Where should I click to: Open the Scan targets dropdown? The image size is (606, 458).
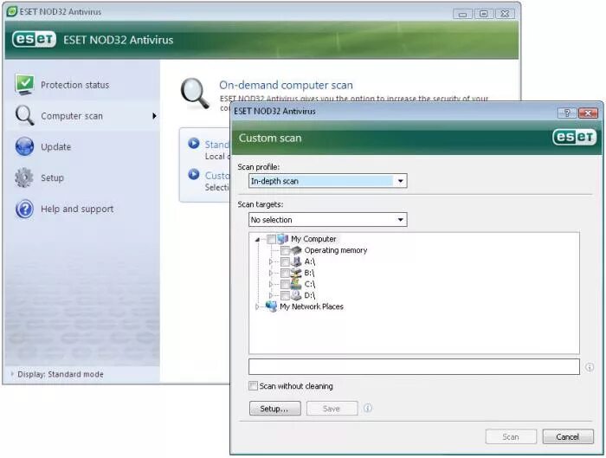[328, 220]
